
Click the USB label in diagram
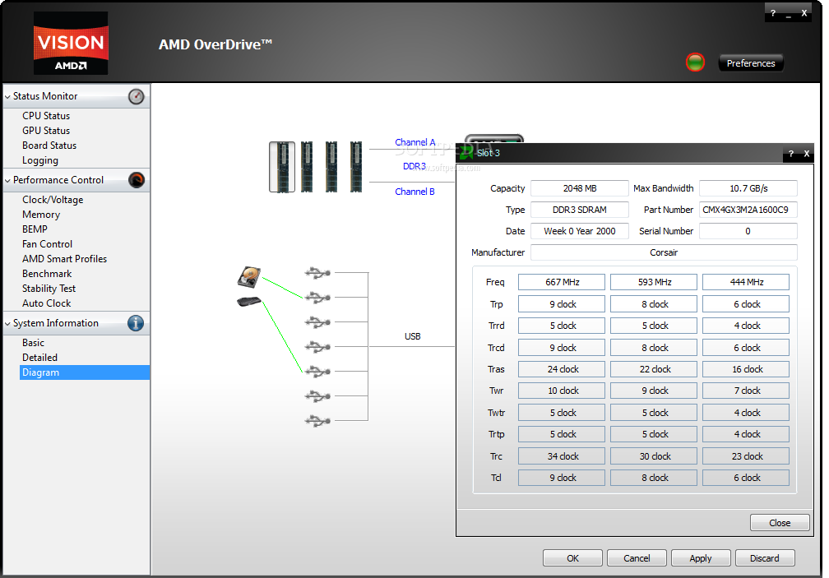point(412,336)
